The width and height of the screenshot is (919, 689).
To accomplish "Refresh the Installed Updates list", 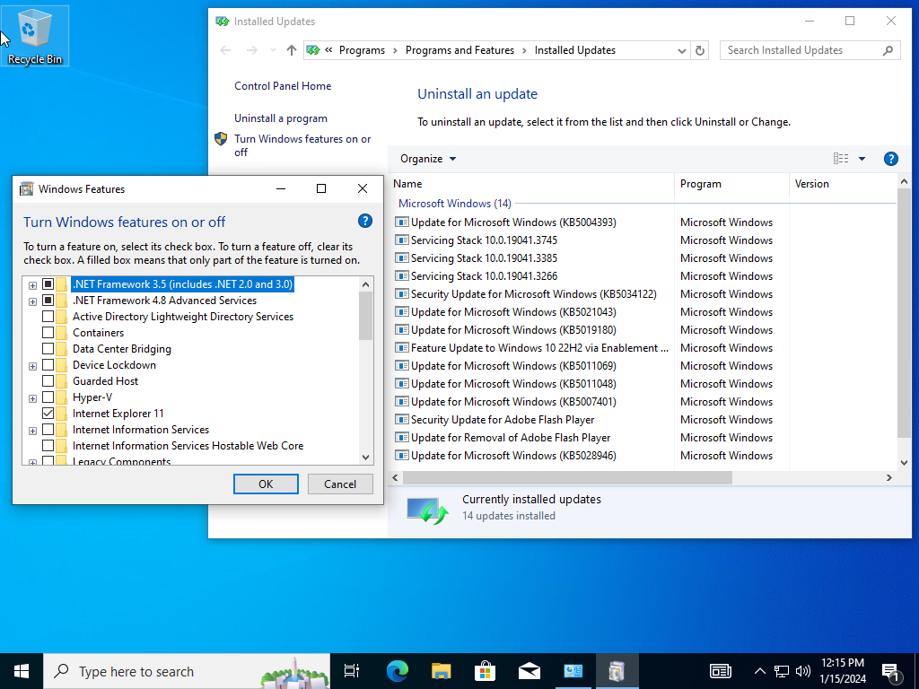I will point(700,50).
